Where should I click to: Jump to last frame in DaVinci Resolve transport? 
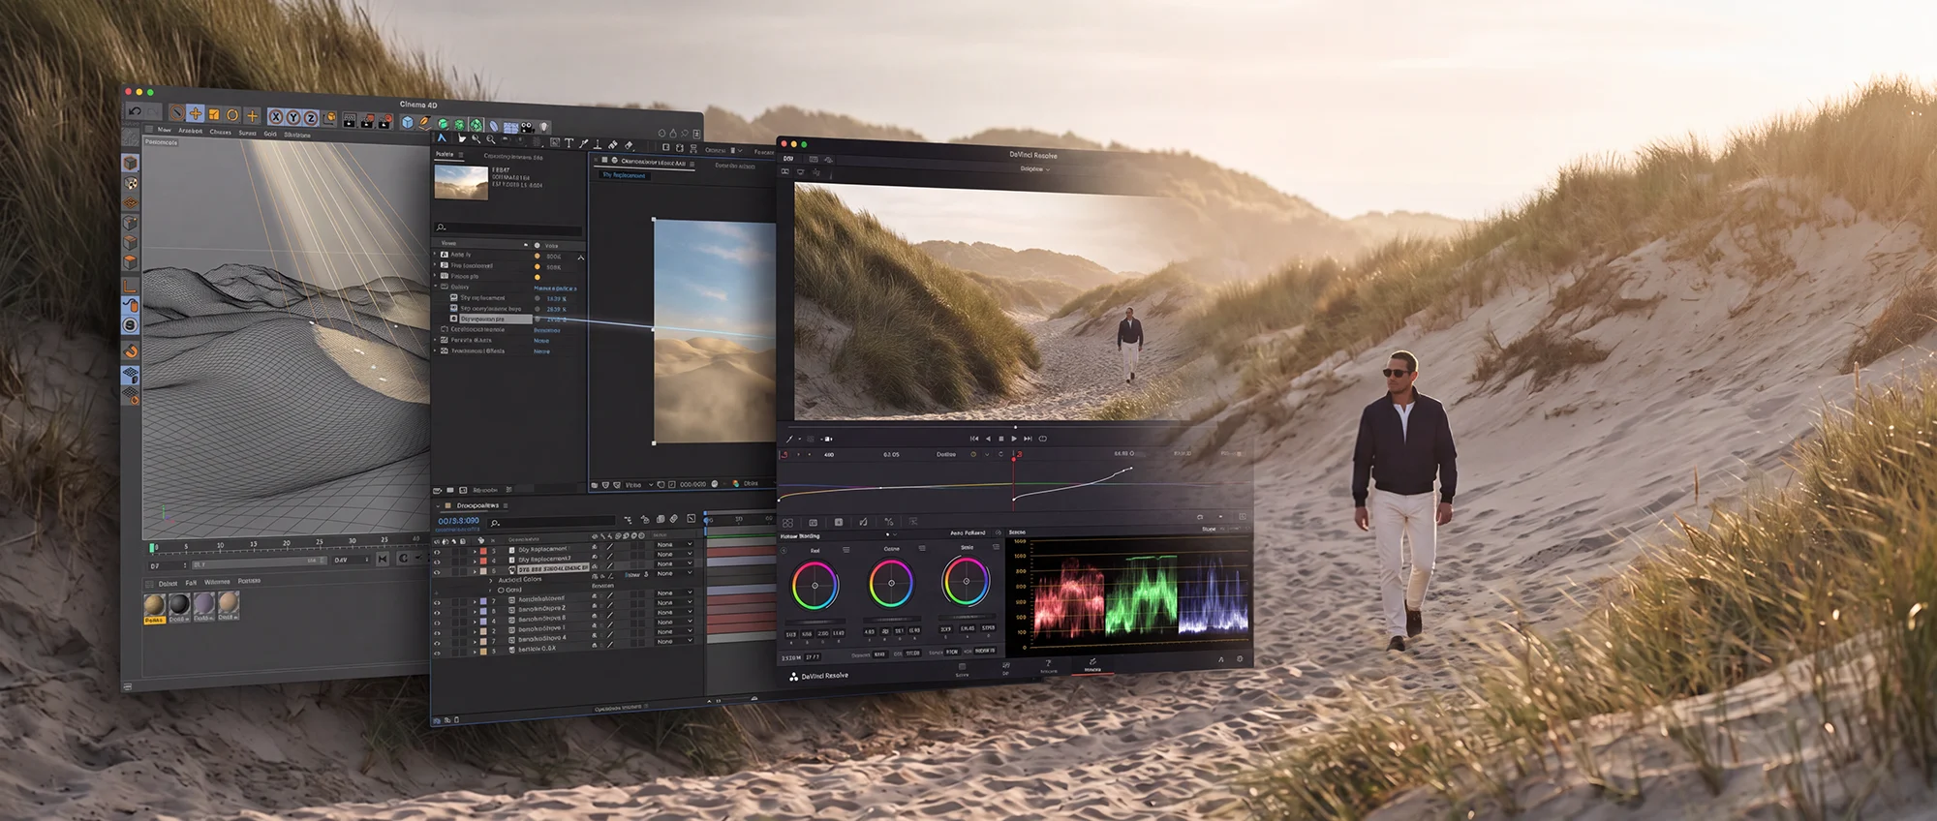click(x=1028, y=439)
